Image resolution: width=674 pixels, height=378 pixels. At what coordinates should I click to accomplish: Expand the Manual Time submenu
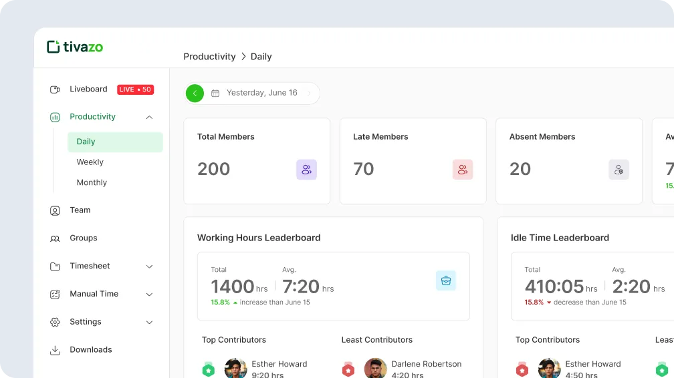pyautogui.click(x=149, y=295)
